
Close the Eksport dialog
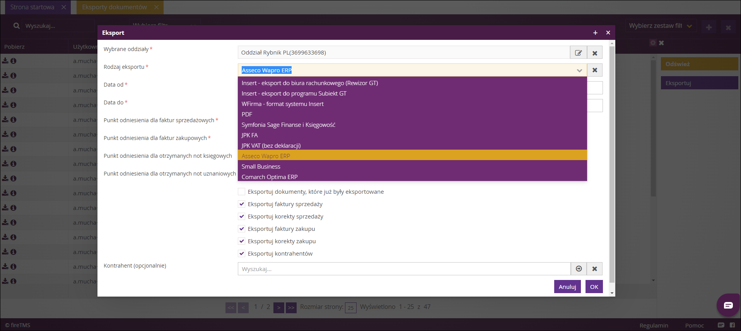click(x=608, y=33)
